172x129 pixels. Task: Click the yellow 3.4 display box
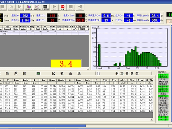coord(66,63)
